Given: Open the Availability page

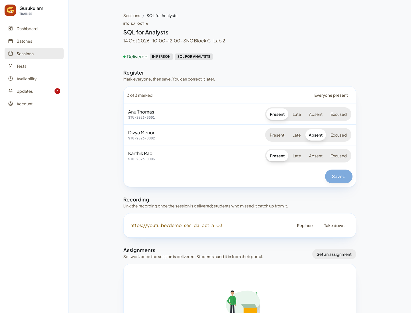Looking at the screenshot, I should pos(34,79).
